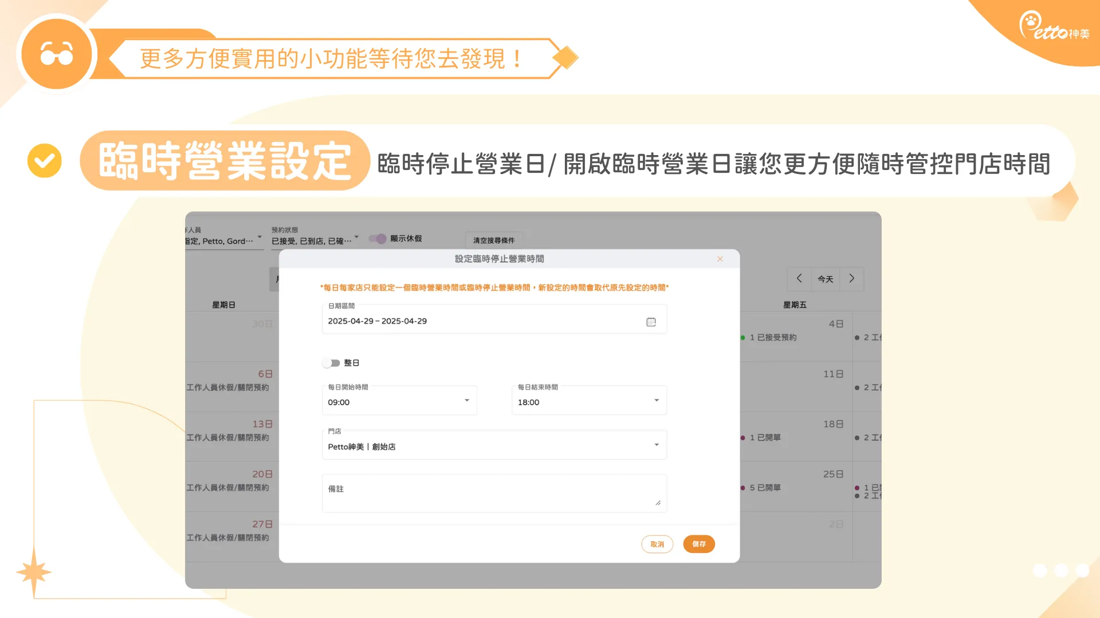Expand the 門店 store dropdown
Viewport: 1100px width, 618px height.
tap(494, 445)
